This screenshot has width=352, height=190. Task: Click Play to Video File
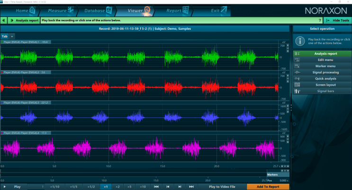[x=222, y=187]
